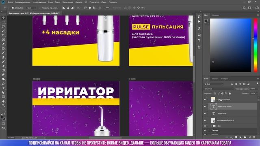Open the three-dots more align options
Viewport: 260px width, 146px height.
tap(107, 8)
